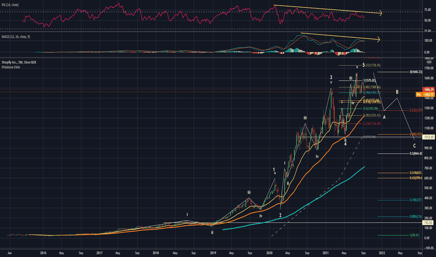Click 2016 on the time axis
436x257 pixels.
[x=43, y=253]
